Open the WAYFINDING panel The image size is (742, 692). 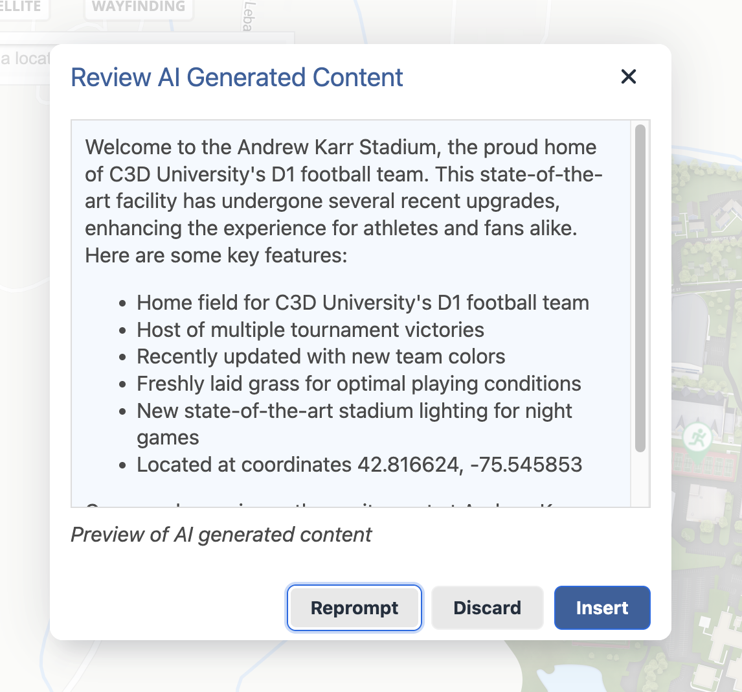click(138, 8)
